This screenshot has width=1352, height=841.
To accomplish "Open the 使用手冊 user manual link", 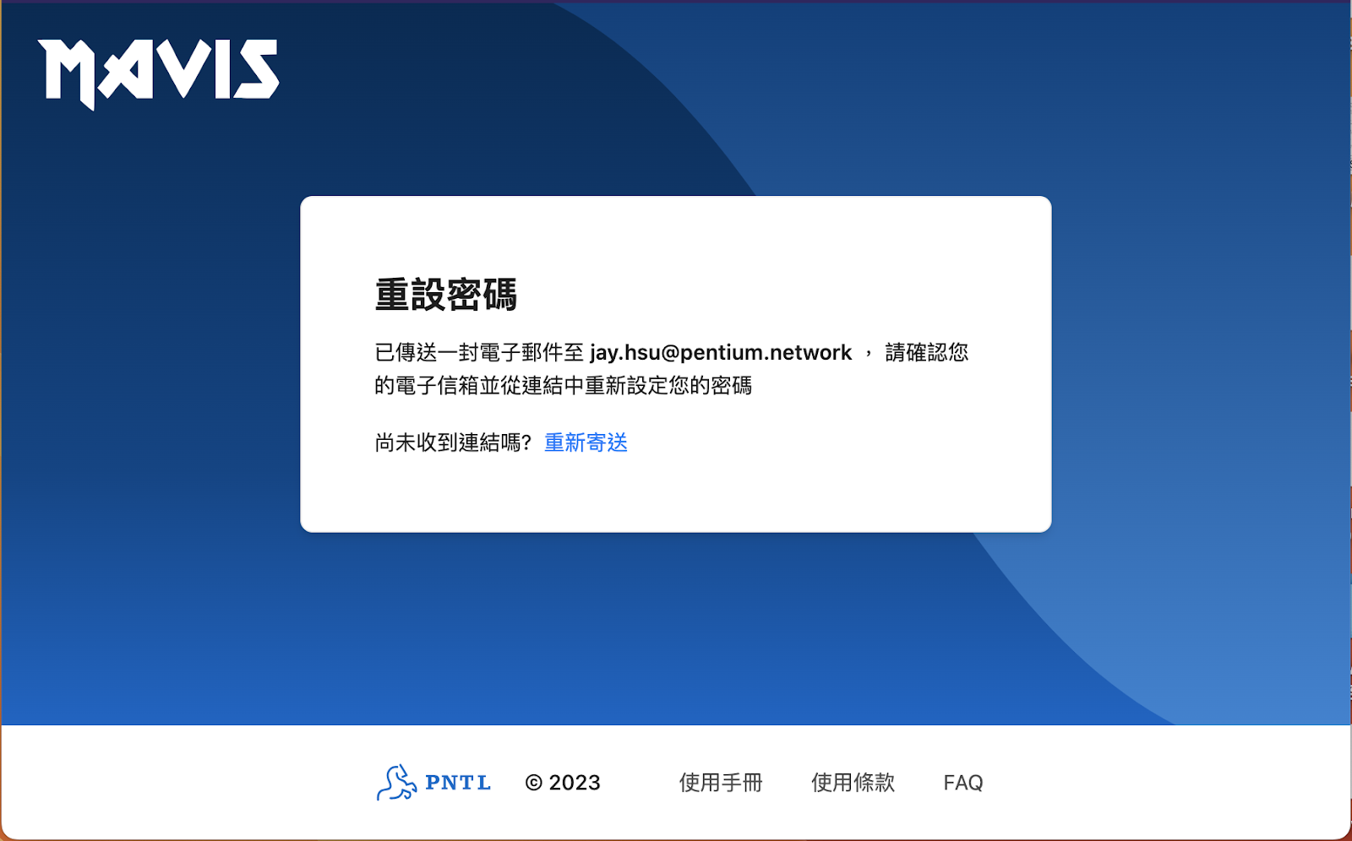I will (721, 783).
